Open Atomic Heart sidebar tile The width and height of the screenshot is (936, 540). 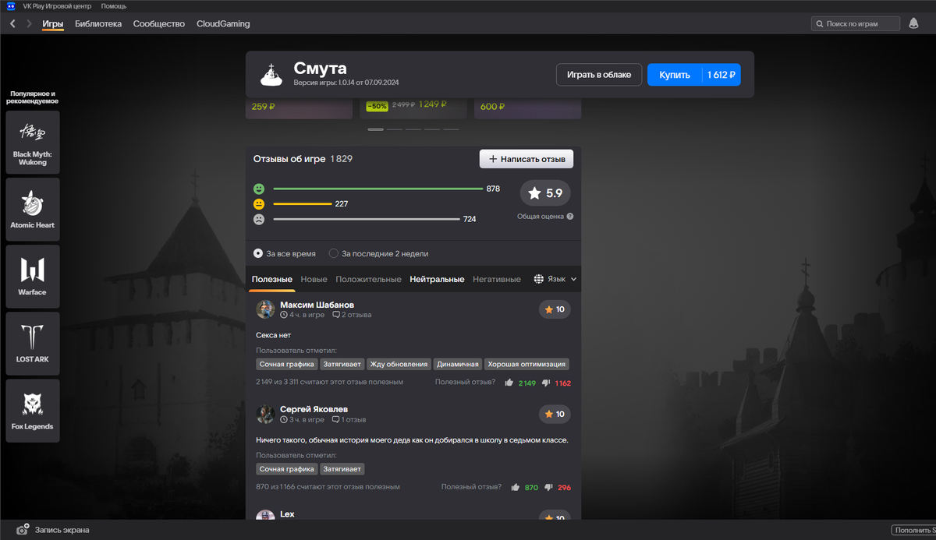33,210
